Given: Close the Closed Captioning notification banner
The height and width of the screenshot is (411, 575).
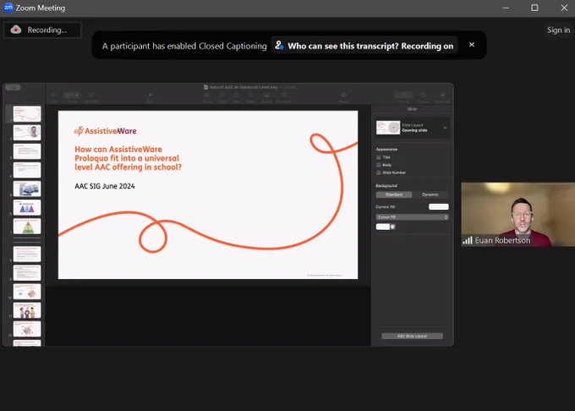Looking at the screenshot, I should 472,44.
